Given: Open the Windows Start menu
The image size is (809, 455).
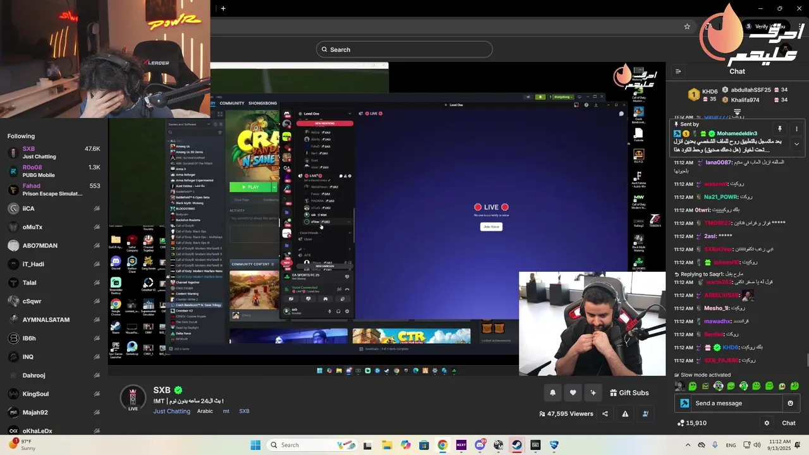Looking at the screenshot, I should (255, 445).
